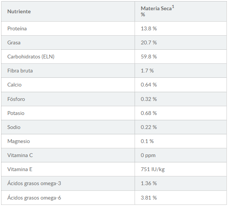228x206 pixels.
Task: Click the Potasio row label
Action: (16, 113)
